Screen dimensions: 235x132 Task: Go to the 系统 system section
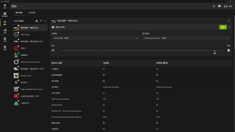tap(5, 31)
